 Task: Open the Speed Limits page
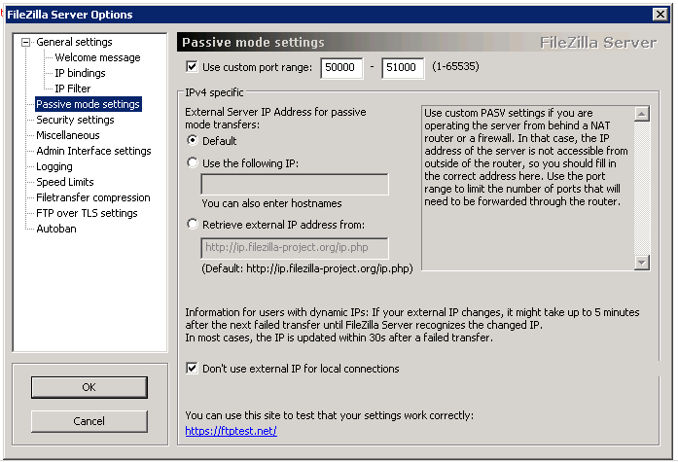pos(65,182)
